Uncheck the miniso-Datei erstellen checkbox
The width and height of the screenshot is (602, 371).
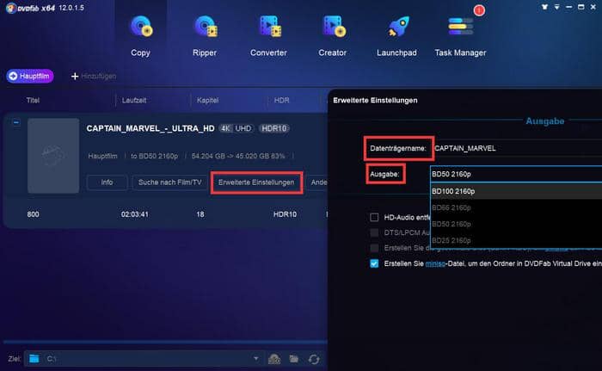pos(374,263)
